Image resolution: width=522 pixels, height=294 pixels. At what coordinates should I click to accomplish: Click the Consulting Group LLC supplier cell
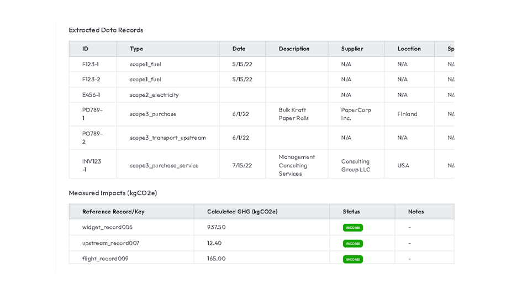click(356, 165)
